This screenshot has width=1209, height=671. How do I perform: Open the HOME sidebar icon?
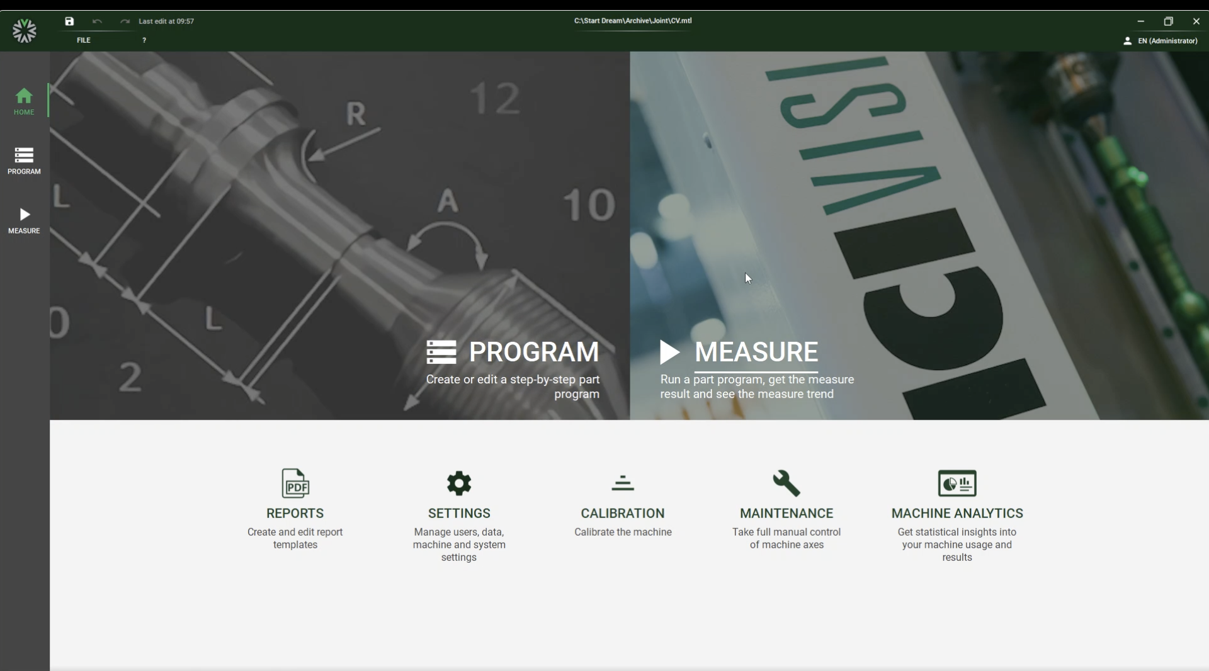coord(24,101)
